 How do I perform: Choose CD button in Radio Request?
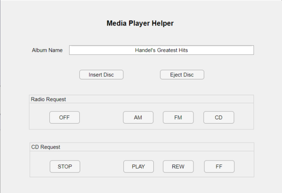[219, 118]
